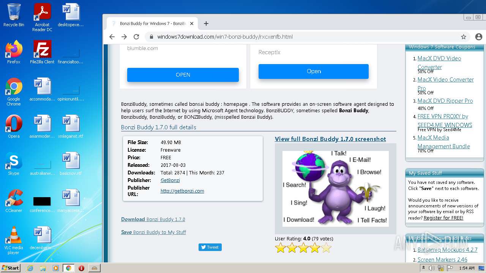Click the system clock showing 1:54 AM
The height and width of the screenshot is (273, 486).
(467, 268)
